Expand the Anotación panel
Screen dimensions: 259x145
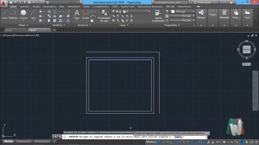(x=84, y=25)
